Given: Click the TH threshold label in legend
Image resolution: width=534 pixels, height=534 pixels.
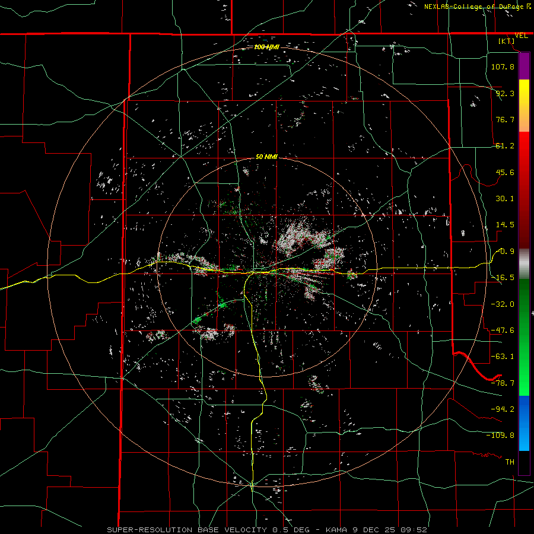Looking at the screenshot, I should 510,462.
